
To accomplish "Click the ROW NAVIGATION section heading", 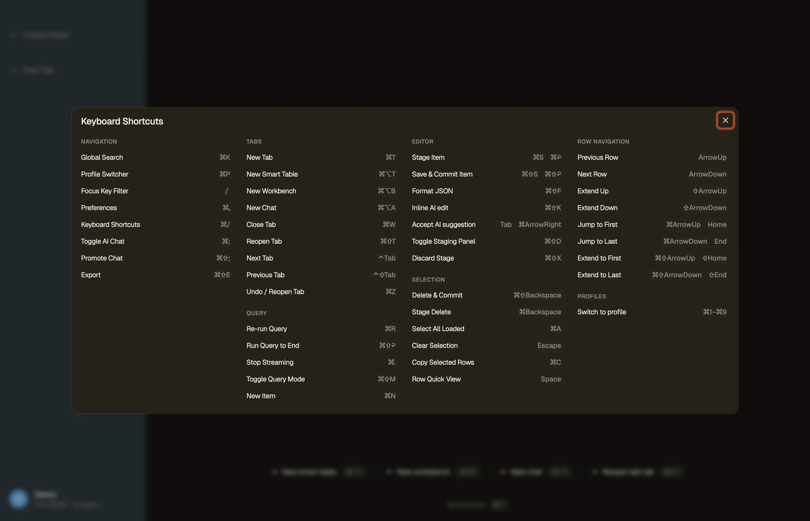I will (x=603, y=142).
